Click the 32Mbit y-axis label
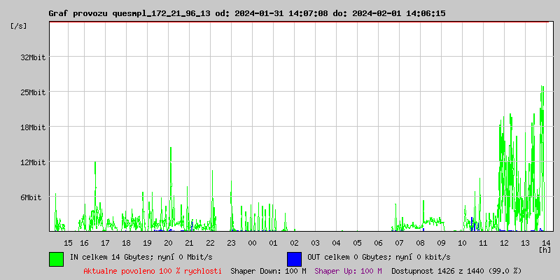Image resolution: width=560 pixels, height=280 pixels. point(33,57)
